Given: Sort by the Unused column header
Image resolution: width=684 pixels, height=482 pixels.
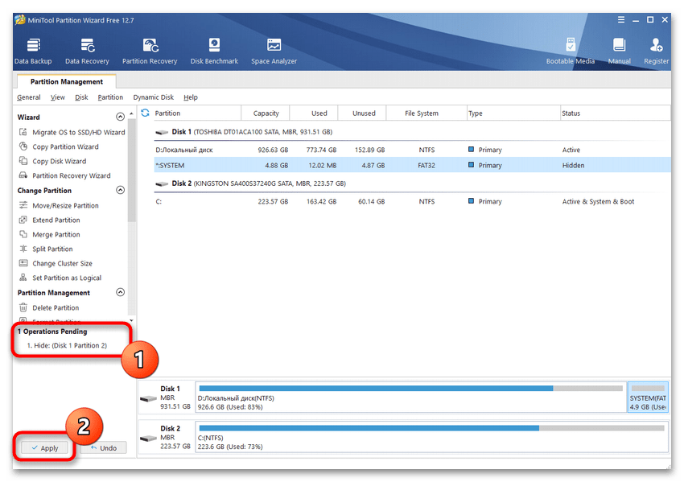Looking at the screenshot, I should click(x=364, y=113).
